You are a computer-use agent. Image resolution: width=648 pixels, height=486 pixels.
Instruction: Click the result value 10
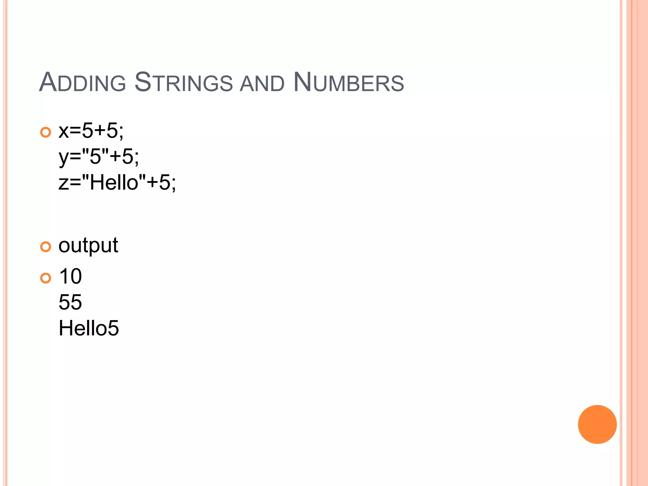[70, 276]
